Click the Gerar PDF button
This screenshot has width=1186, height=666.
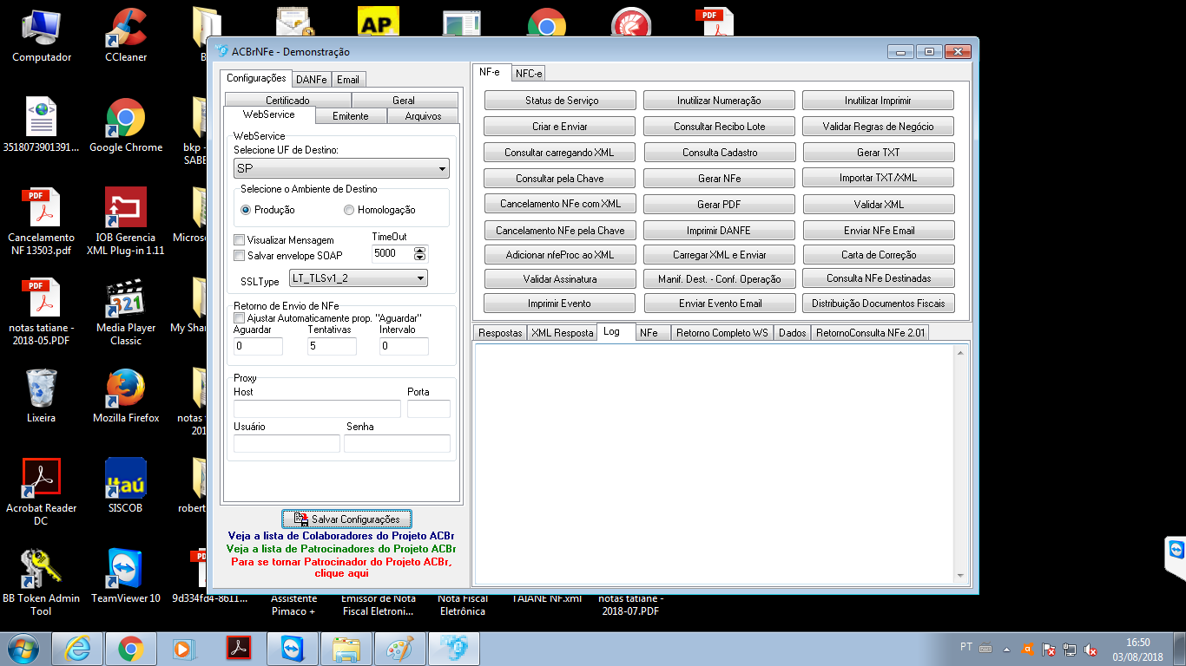[719, 205]
